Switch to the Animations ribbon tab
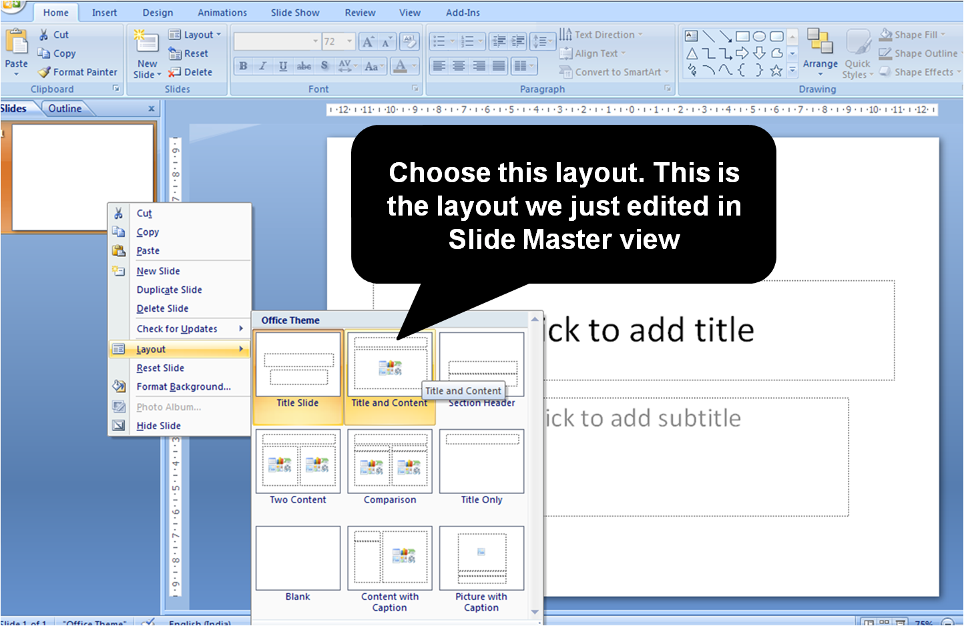The image size is (964, 626). click(222, 12)
